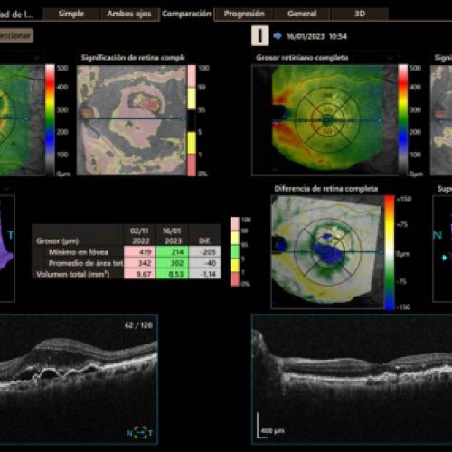Click the Volumen total (mm³) row label
Image resolution: width=452 pixels, height=452 pixels.
click(73, 275)
